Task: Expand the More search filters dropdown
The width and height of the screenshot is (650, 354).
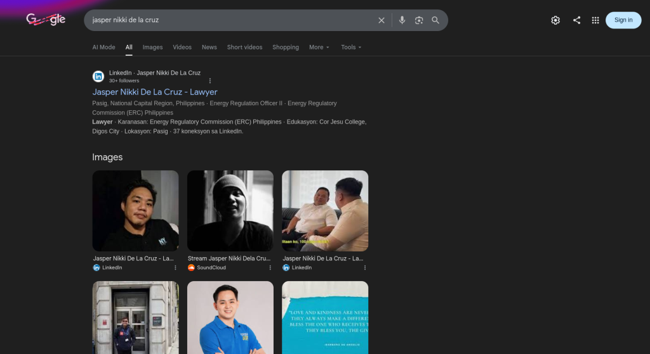Action: pyautogui.click(x=319, y=47)
